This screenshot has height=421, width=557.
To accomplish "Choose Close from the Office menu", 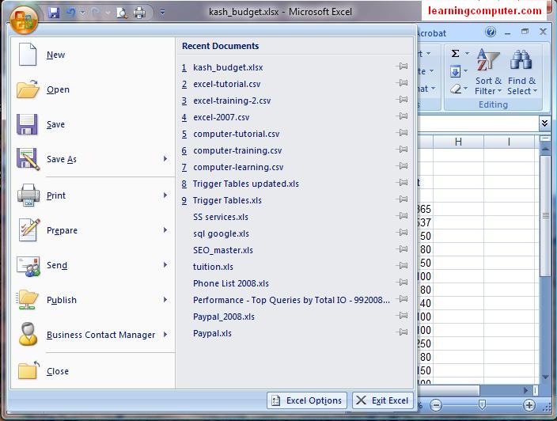I will tap(93, 371).
